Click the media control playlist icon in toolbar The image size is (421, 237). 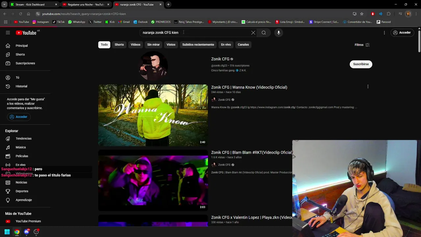click(400, 14)
